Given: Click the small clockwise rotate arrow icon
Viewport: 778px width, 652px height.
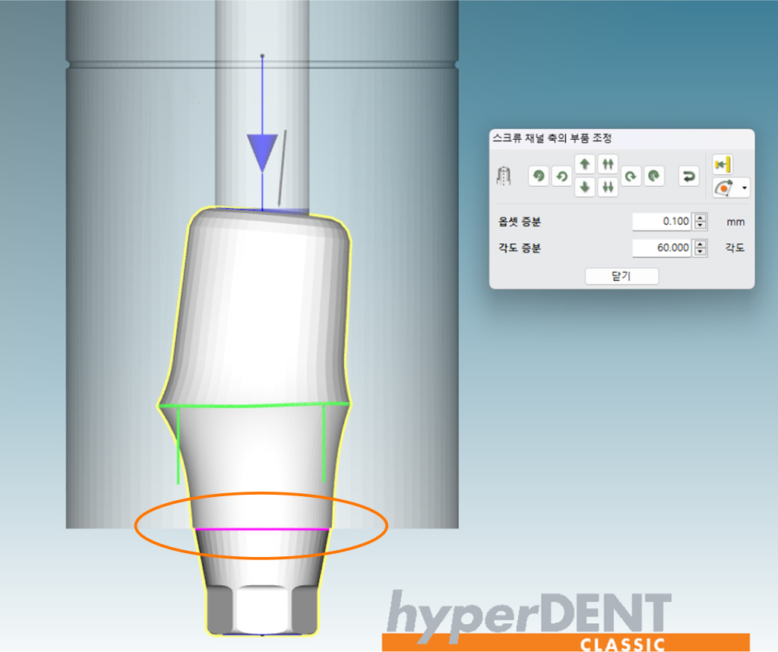Looking at the screenshot, I should coord(630,176).
